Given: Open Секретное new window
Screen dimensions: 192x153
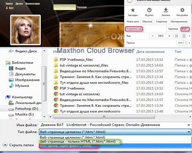Looking at the screenshot, I should (162, 21).
